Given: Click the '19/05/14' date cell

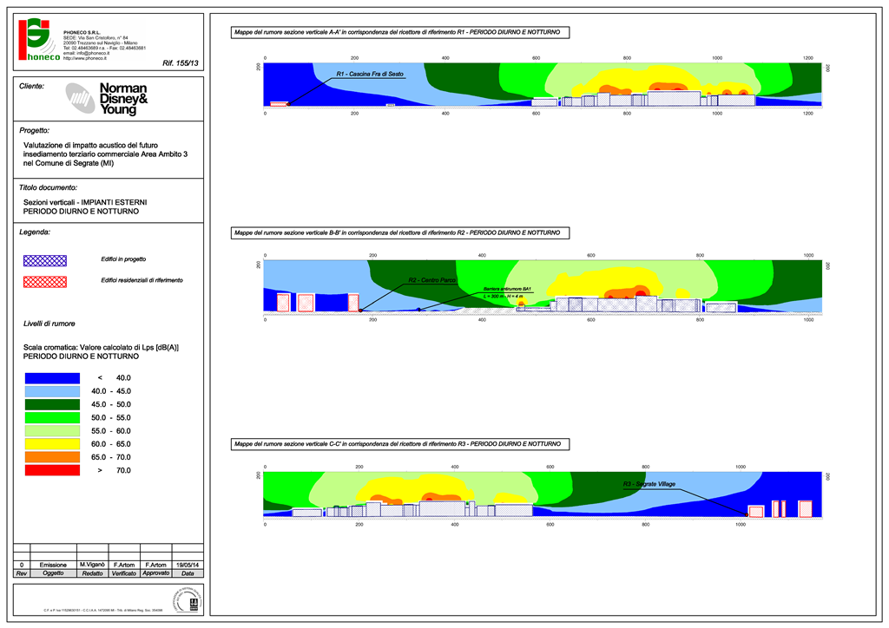Looking at the screenshot, I should 188,566.
